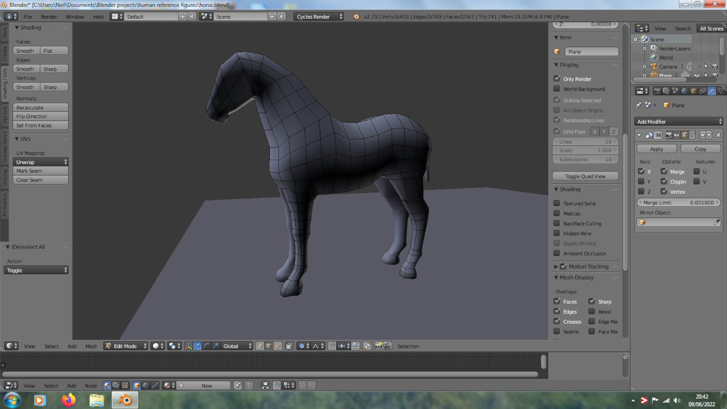
Task: Toggle the 3D manipulator axes icon
Action: click(x=189, y=346)
